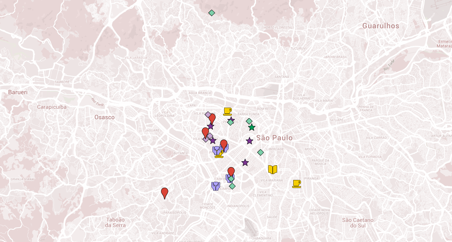The image size is (452, 242).
Task: Click the São Paulo city label
Action: 275,138
